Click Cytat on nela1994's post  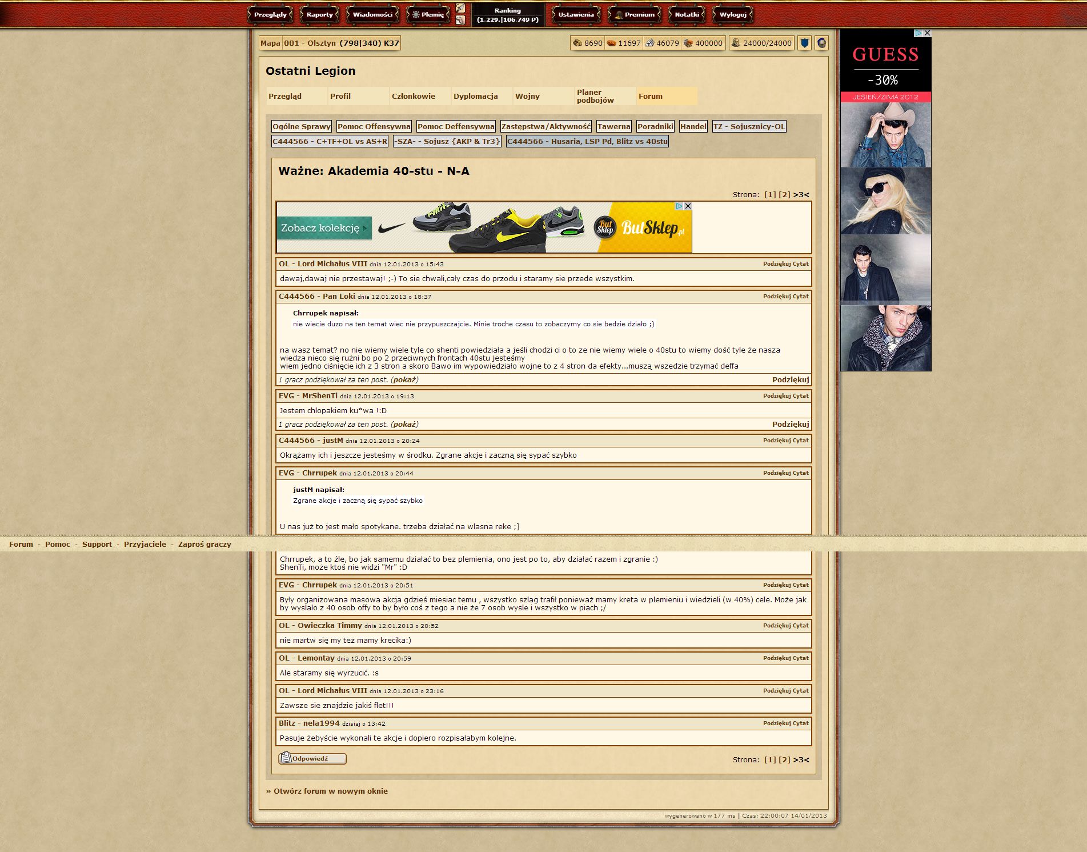pos(800,723)
